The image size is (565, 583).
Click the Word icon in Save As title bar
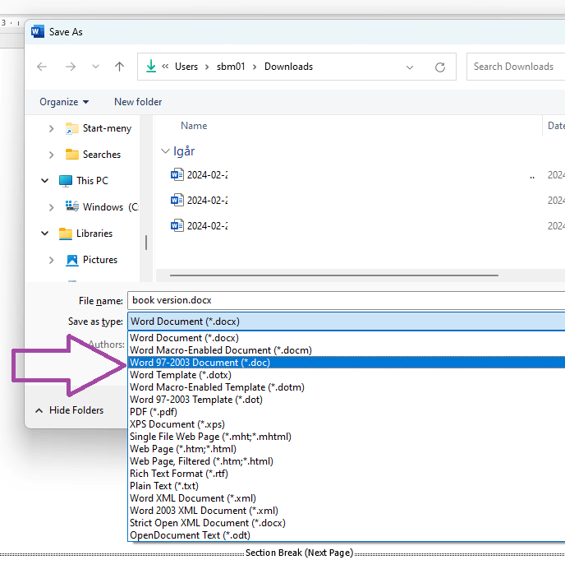pyautogui.click(x=38, y=31)
